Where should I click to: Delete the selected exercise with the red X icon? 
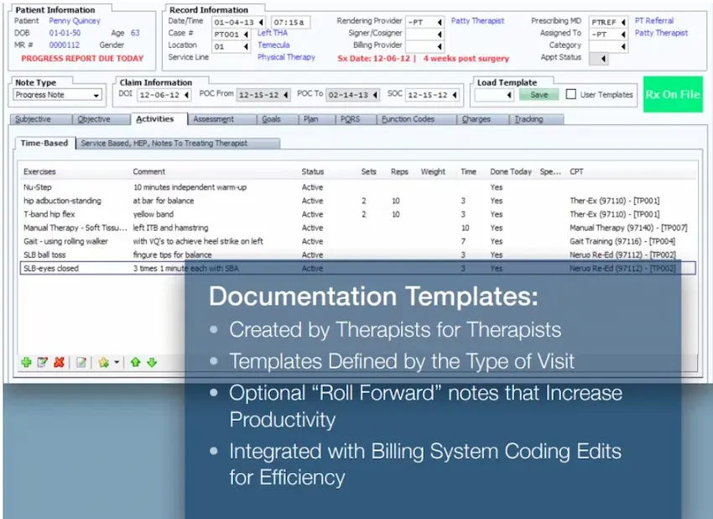[x=57, y=362]
